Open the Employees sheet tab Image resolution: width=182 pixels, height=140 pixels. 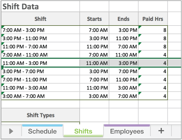point(127,131)
